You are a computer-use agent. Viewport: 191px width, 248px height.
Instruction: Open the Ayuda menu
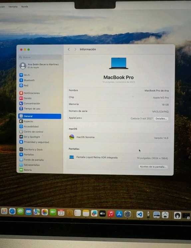click(25, 6)
